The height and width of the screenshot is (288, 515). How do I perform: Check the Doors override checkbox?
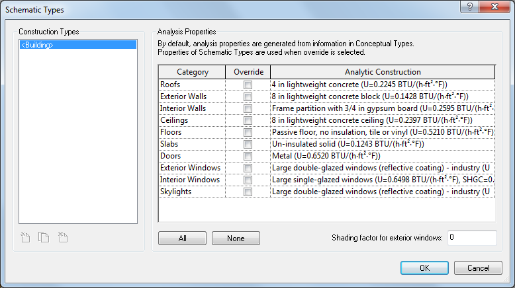coord(248,156)
